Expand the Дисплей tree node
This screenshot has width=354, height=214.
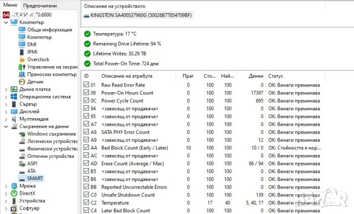pos(6,112)
